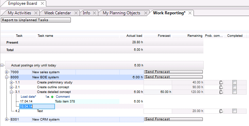Click the 20.00 h remaining value
This screenshot has height=126, width=249.
(198, 111)
